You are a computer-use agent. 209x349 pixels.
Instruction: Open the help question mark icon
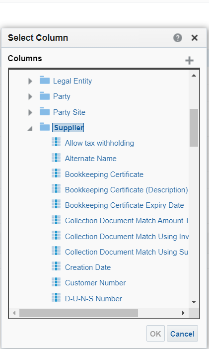click(x=177, y=38)
